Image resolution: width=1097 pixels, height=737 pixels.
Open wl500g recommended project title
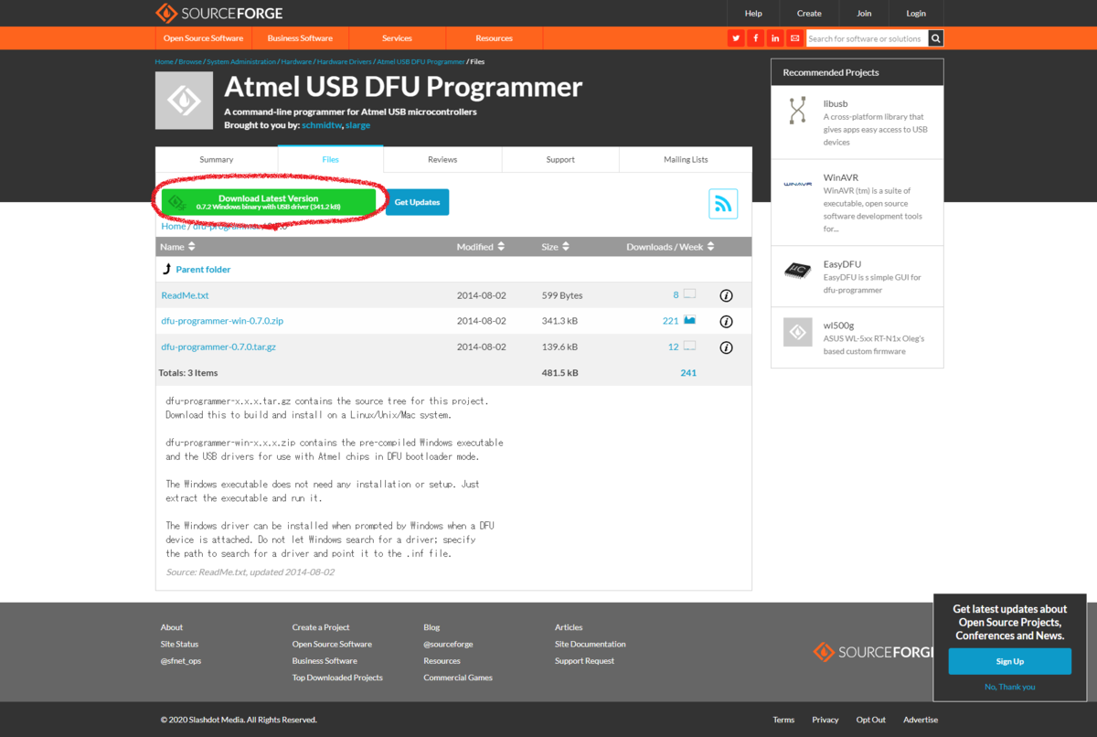[x=838, y=326]
